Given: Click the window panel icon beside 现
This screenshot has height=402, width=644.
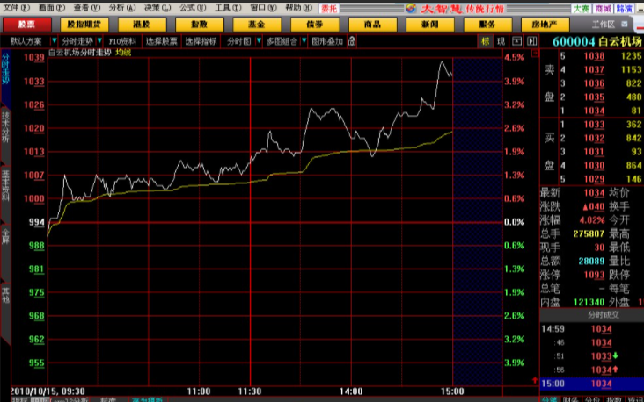Looking at the screenshot, I should 516,41.
